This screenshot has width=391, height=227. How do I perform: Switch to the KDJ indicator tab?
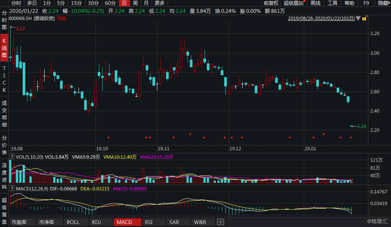coord(96,222)
